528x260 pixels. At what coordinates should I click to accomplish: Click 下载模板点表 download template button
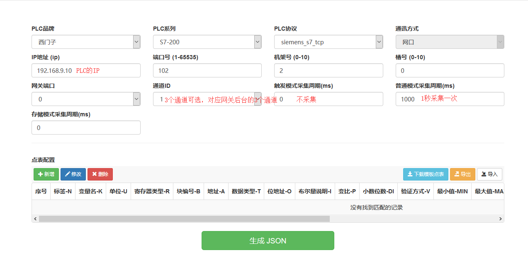point(426,174)
